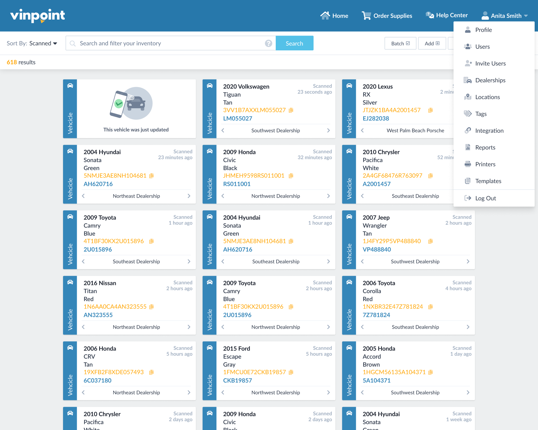This screenshot has width=538, height=430.
Task: Click the Home house icon in header
Action: point(325,16)
